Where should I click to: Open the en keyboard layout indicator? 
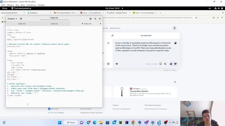tap(210, 8)
